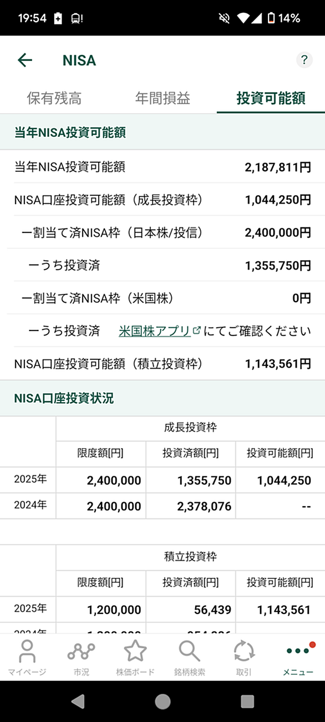Open 株価ボード star icon
325x722 pixels.
[135, 657]
